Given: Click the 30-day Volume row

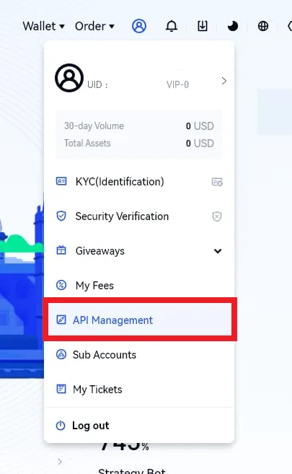Looking at the screenshot, I should 139,126.
